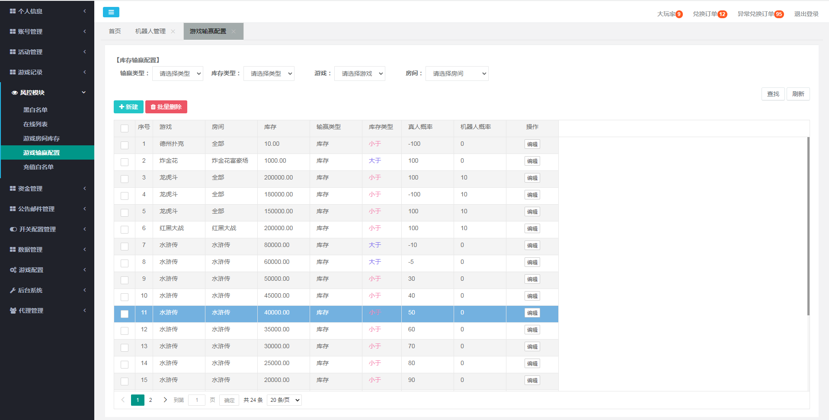
Task: Click the 游戏配置 gears icon in the sidebar
Action: coord(13,270)
